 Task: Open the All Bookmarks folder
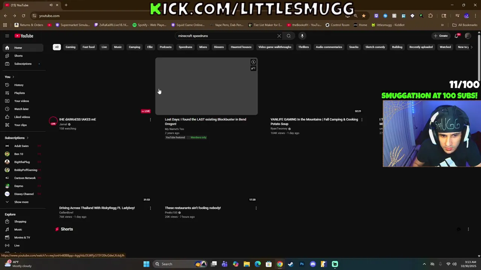click(x=465, y=25)
